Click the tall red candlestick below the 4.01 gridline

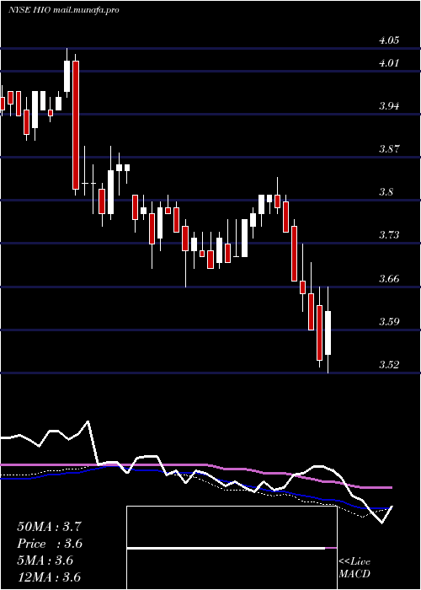click(x=76, y=125)
